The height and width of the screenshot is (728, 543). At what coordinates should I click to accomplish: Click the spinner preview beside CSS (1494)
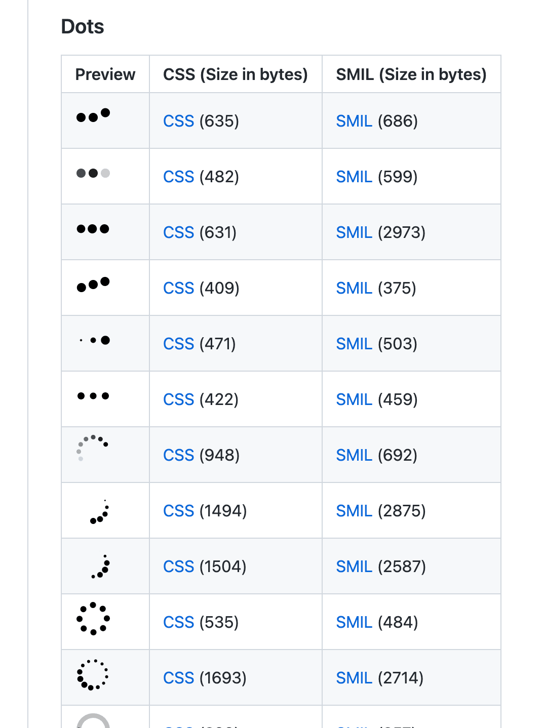tap(99, 512)
